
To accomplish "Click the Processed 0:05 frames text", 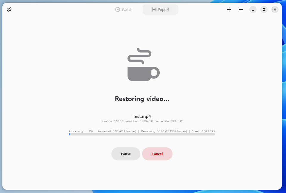I will click(x=116, y=131).
